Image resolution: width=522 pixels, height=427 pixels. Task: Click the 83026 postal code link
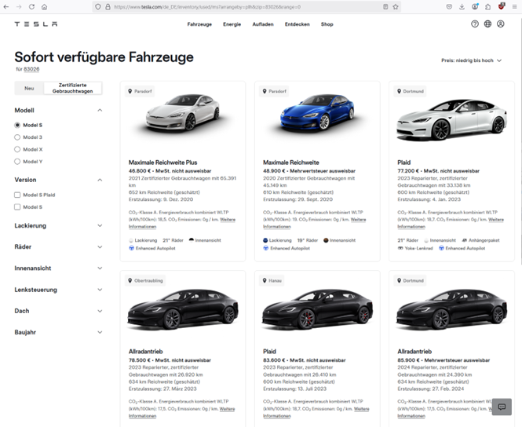tap(31, 69)
